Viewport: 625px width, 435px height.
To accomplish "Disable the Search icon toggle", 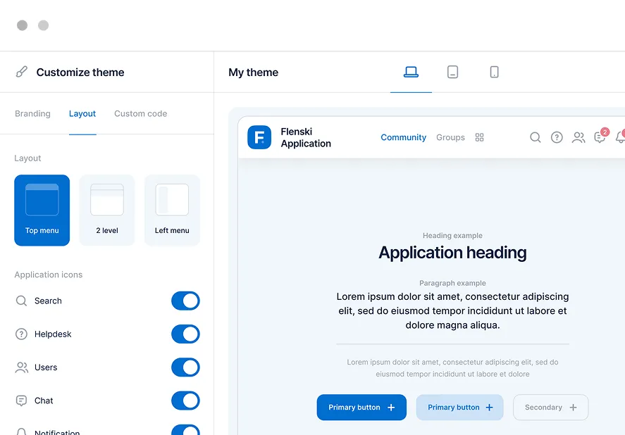I will (185, 301).
